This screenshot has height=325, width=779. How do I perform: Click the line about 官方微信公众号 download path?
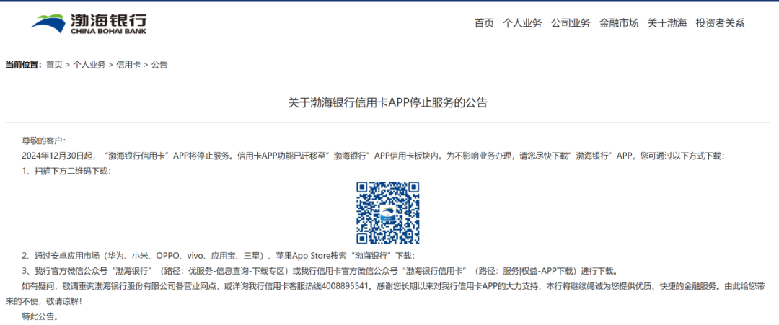click(320, 271)
